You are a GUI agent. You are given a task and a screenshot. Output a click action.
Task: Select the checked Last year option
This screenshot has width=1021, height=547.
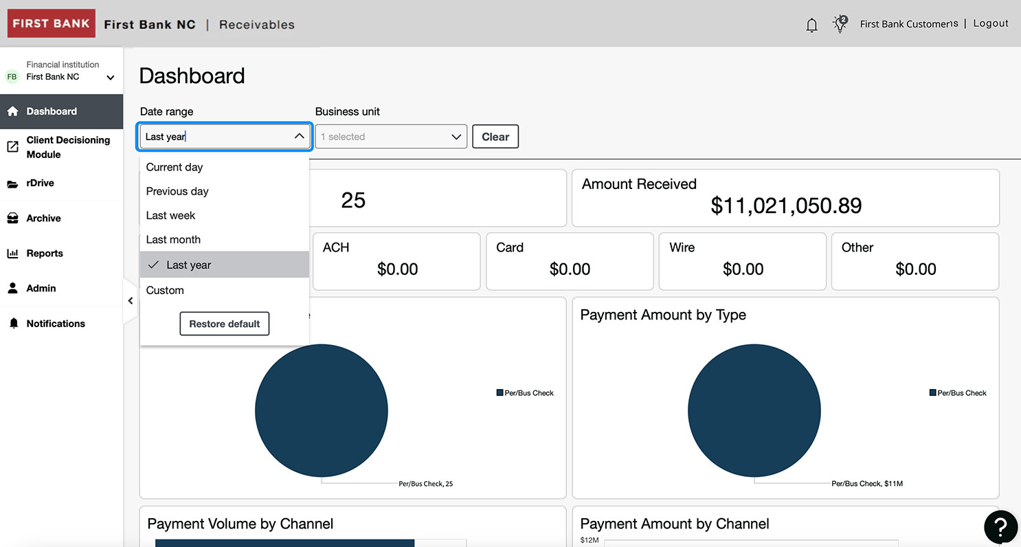coord(225,265)
